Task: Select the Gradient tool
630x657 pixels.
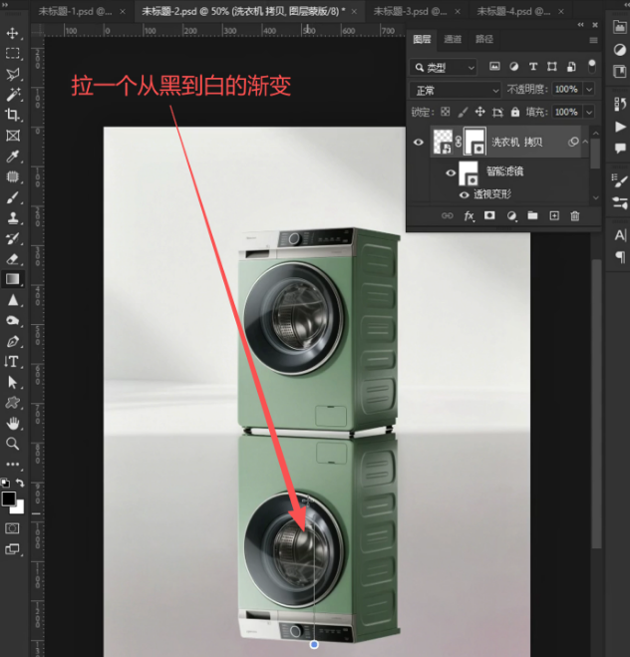Action: point(12,279)
